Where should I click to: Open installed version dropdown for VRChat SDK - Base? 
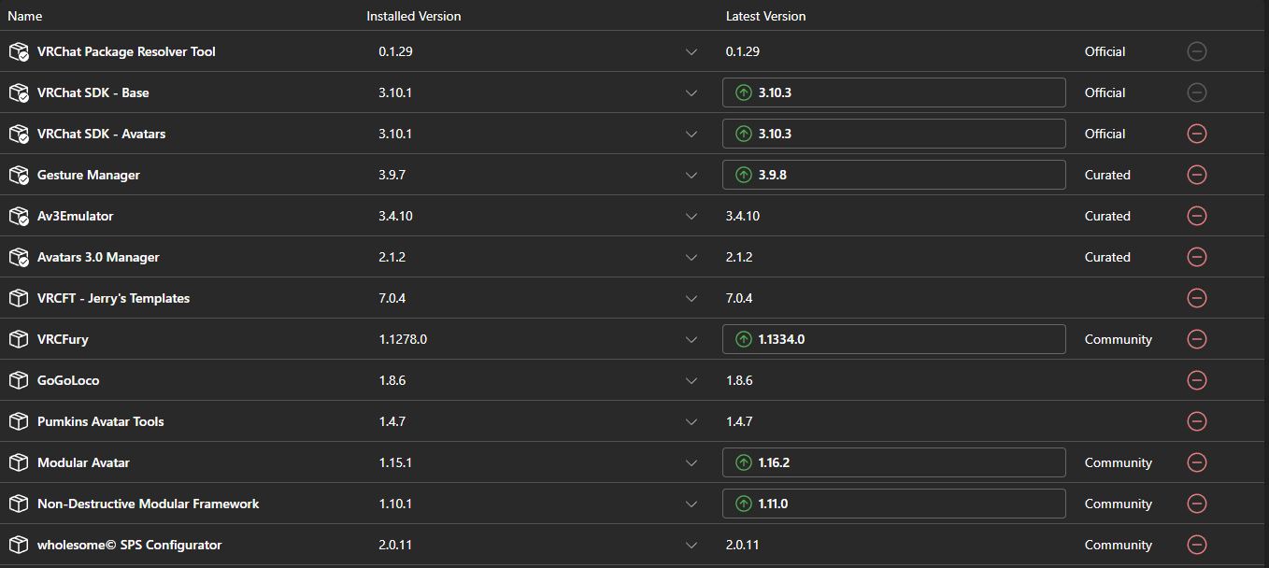(692, 93)
